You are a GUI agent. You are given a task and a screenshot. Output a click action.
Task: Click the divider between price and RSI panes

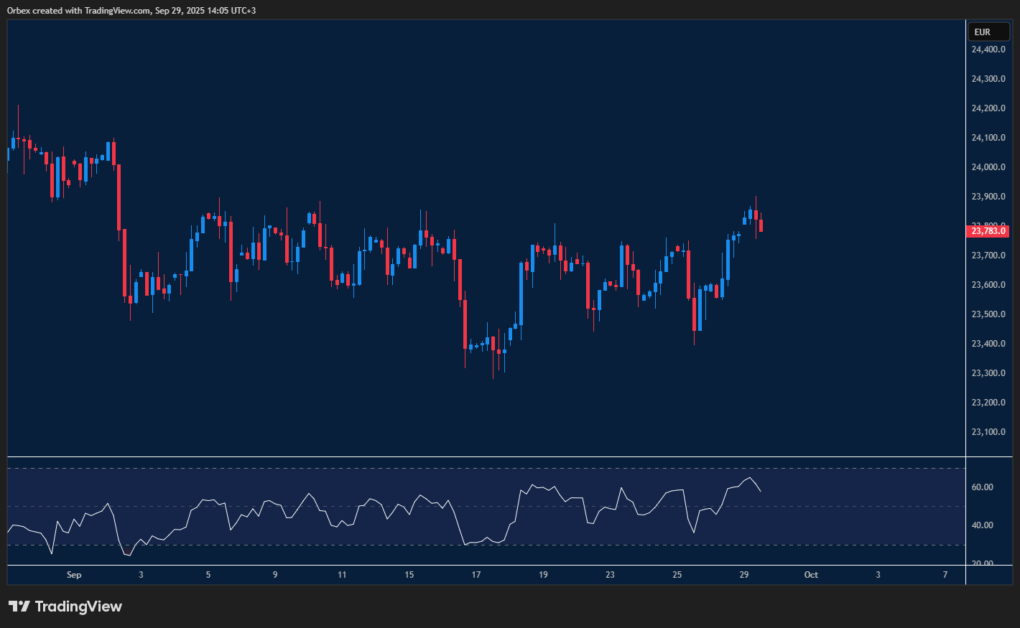coord(486,456)
